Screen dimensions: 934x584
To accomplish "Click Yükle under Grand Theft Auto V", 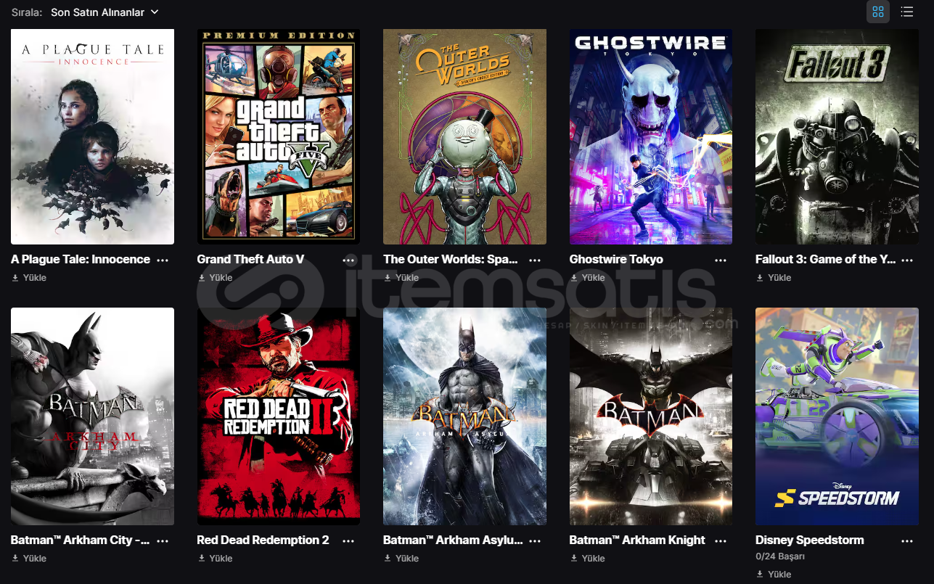I will (x=215, y=278).
